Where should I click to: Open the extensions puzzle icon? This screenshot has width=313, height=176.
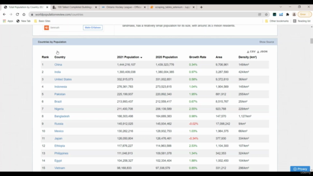288,14
